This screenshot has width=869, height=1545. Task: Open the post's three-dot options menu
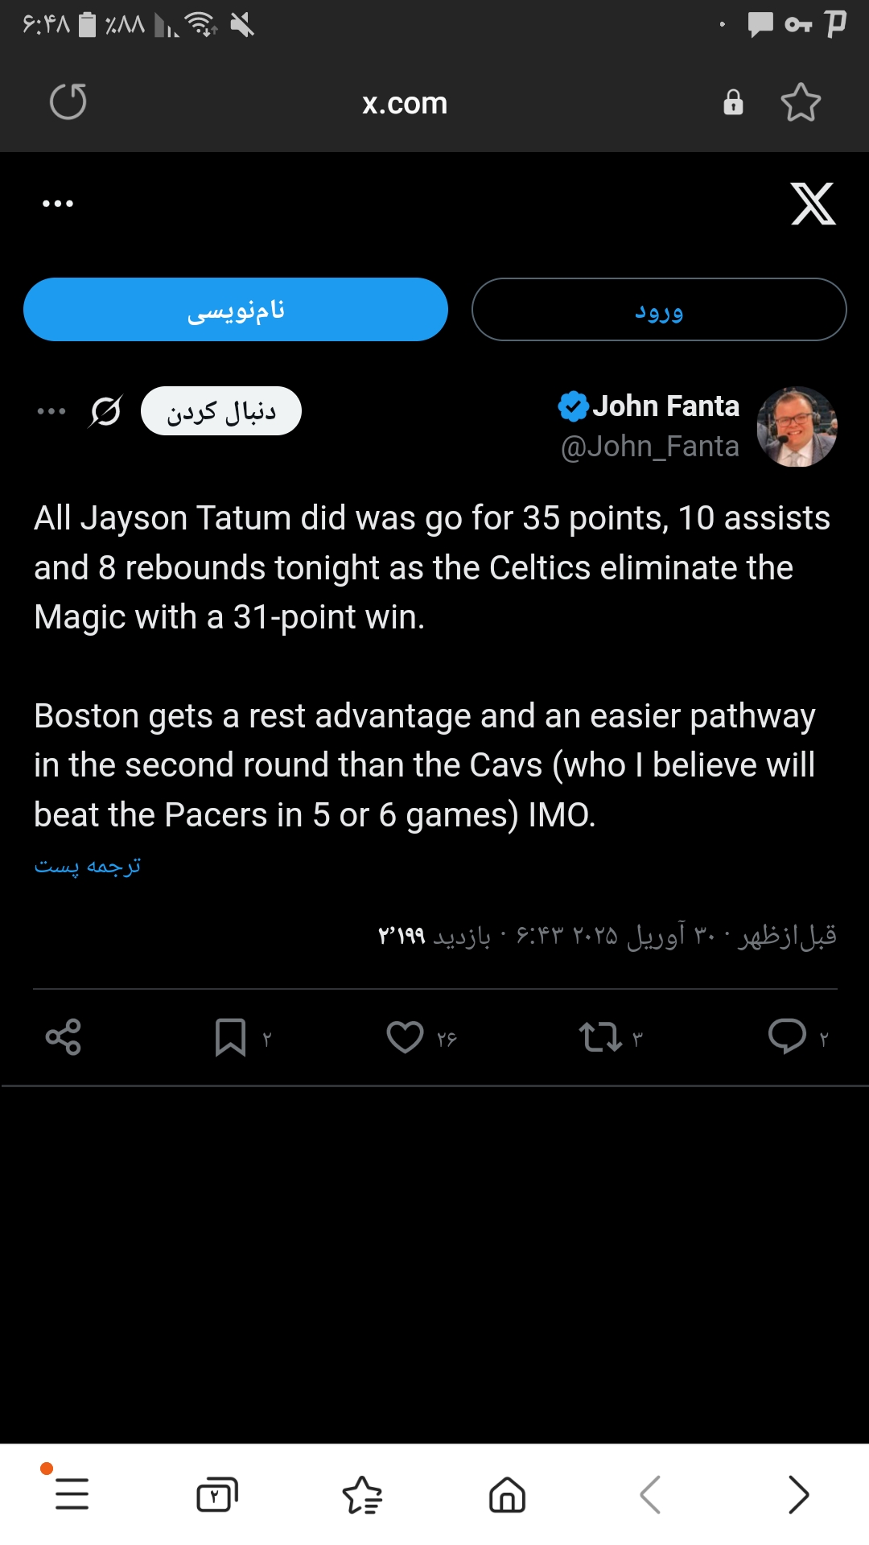[x=51, y=411]
